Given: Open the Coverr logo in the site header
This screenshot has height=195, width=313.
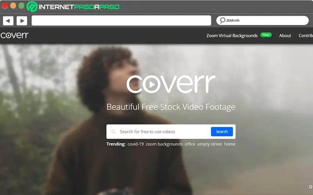Looking at the screenshot, I should click(14, 35).
